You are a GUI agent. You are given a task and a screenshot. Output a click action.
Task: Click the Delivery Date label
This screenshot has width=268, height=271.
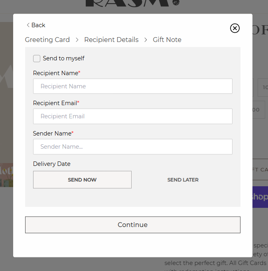[x=51, y=164]
